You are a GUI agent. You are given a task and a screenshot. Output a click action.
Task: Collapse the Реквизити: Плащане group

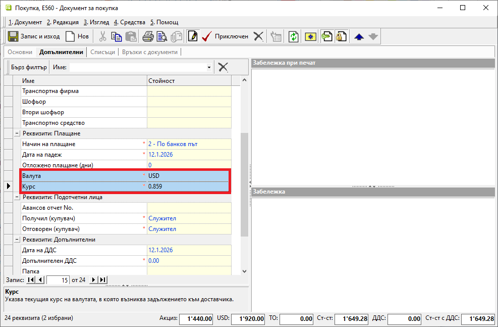coord(17,133)
